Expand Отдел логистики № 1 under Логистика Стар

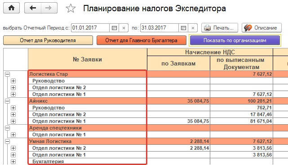point(13,95)
